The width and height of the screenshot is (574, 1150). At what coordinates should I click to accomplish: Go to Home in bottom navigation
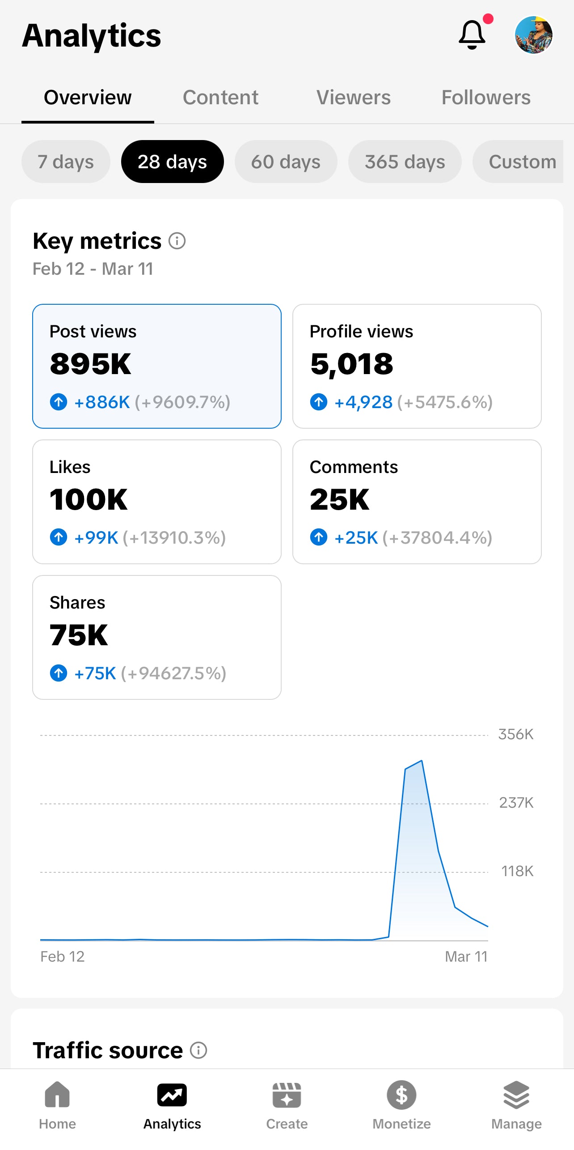click(57, 1104)
